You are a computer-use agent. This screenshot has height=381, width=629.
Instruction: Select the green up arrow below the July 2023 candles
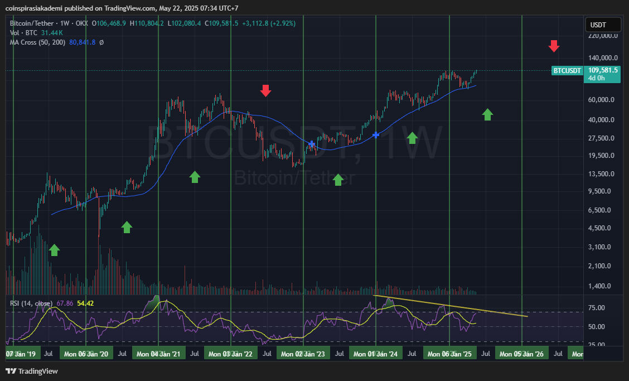coord(338,180)
